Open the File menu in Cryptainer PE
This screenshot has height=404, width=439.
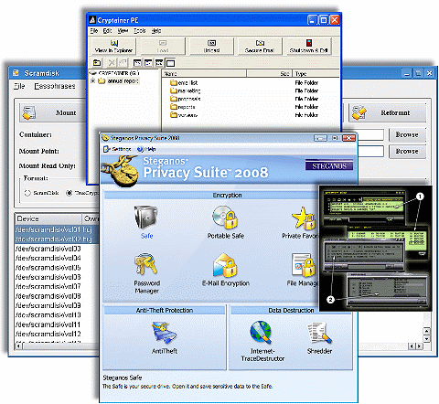tap(94, 31)
